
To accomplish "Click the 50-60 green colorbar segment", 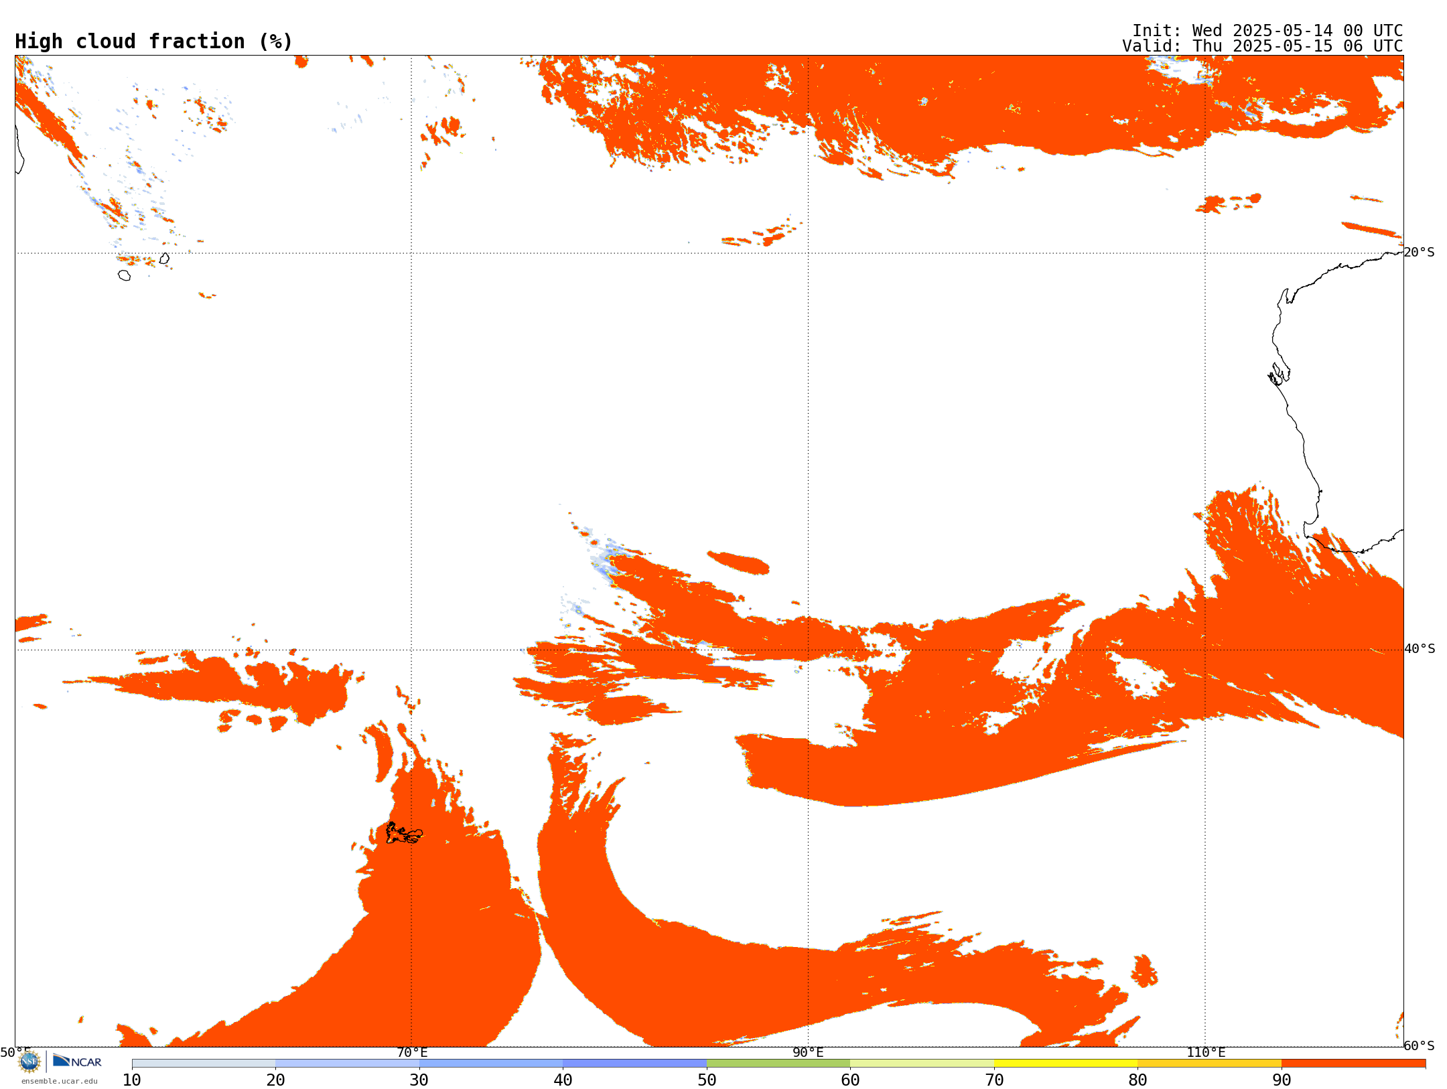I will tap(778, 1064).
